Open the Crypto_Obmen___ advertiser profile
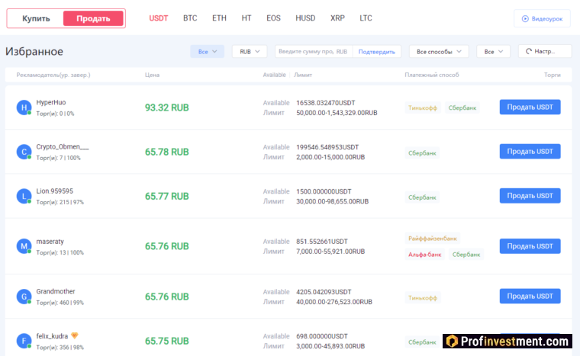 (x=63, y=147)
